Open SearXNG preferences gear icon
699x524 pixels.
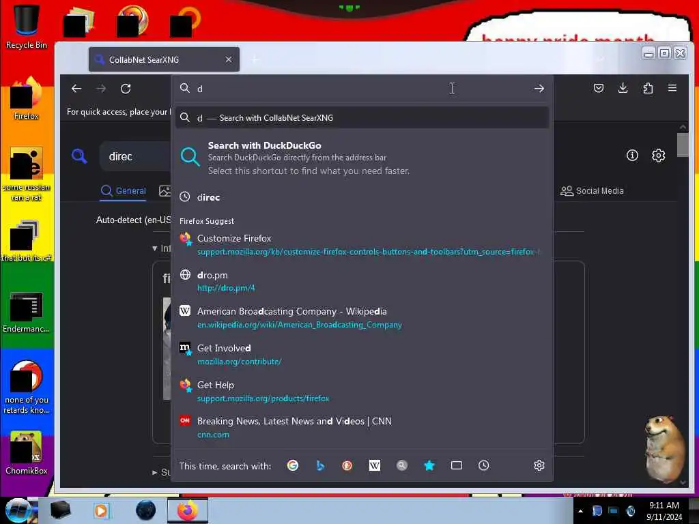tap(659, 156)
